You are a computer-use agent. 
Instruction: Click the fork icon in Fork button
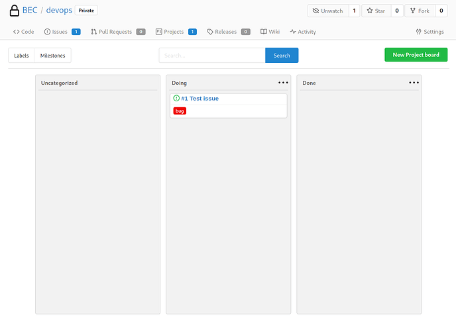[413, 11]
